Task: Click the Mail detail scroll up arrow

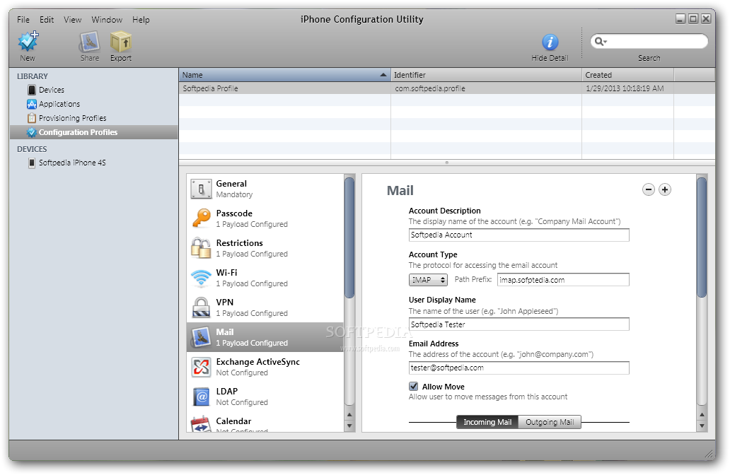Action: coord(702,414)
